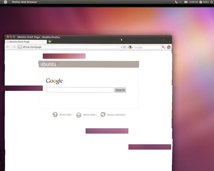Open the Ubuntu shop link
The height and width of the screenshot is (171, 214).
click(x=90, y=115)
